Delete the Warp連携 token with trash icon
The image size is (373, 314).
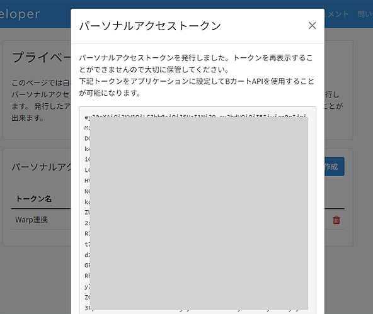click(x=336, y=220)
